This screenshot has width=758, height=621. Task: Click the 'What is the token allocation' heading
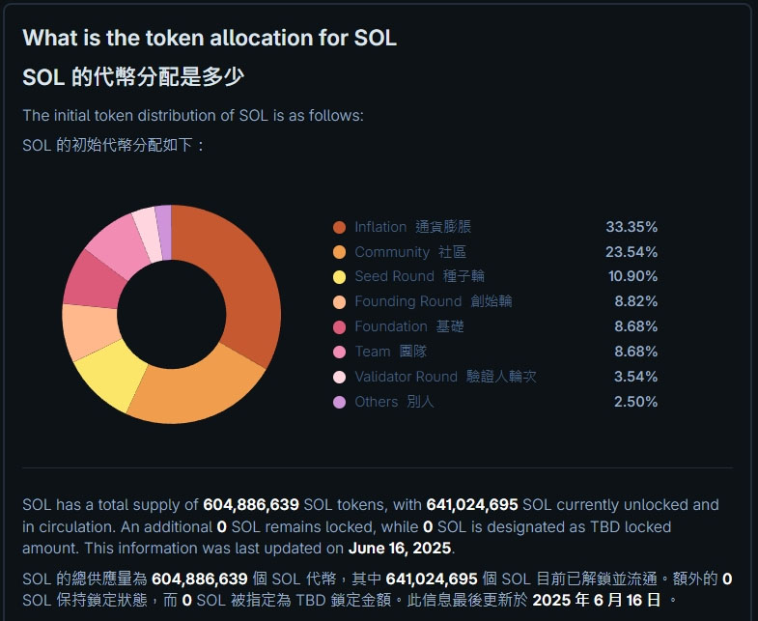coord(210,38)
